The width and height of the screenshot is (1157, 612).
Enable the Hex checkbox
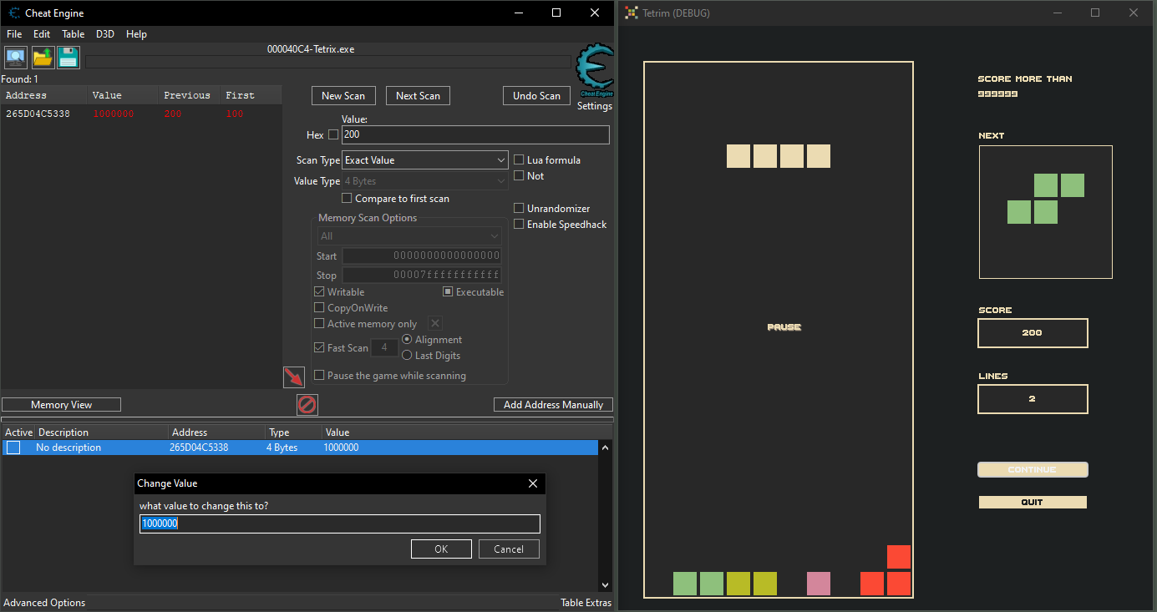tap(333, 134)
